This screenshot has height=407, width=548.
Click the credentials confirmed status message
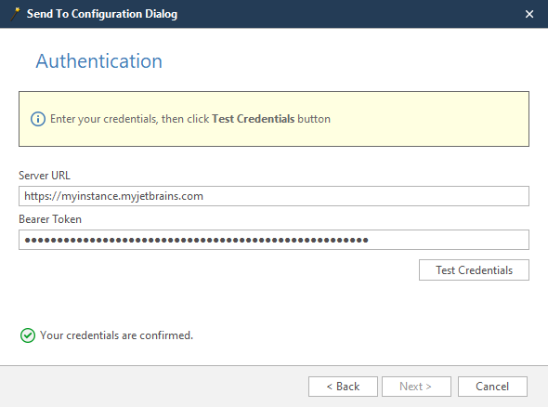[x=116, y=335]
